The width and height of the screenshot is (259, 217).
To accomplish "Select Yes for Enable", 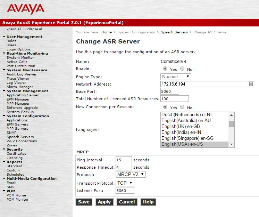I will point(165,69).
